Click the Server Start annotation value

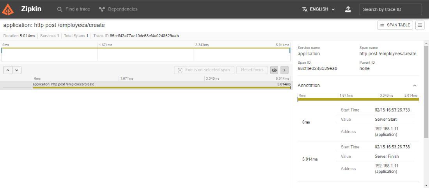coord(386,119)
